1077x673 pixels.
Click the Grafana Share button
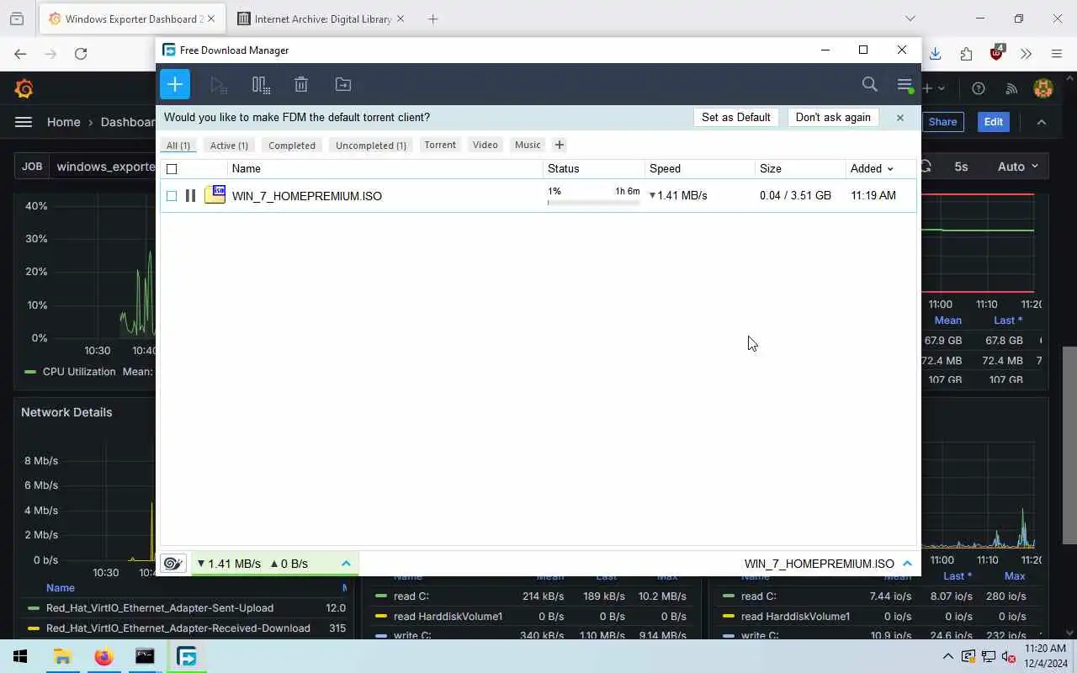942,122
